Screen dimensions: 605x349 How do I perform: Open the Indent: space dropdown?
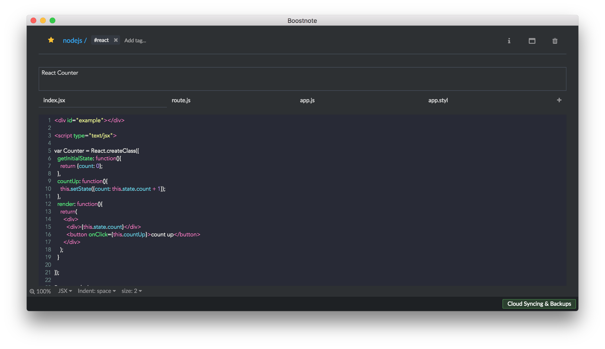(97, 291)
